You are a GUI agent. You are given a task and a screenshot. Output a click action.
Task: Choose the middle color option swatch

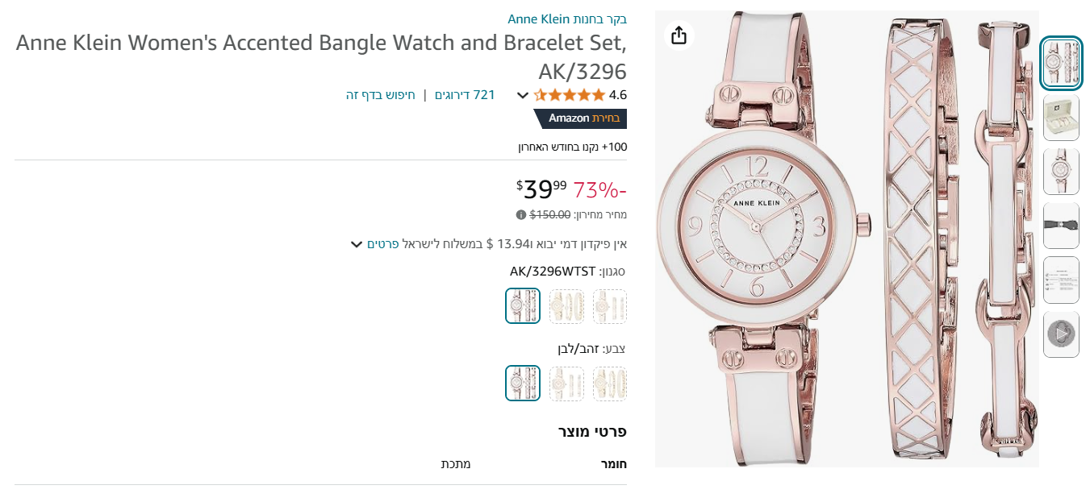click(566, 384)
